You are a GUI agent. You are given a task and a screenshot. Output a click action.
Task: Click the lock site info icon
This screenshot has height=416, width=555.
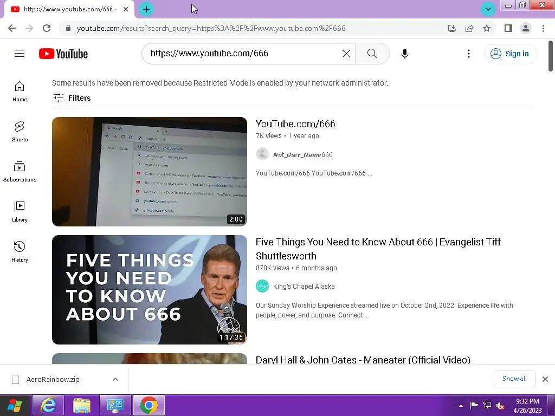[68, 28]
